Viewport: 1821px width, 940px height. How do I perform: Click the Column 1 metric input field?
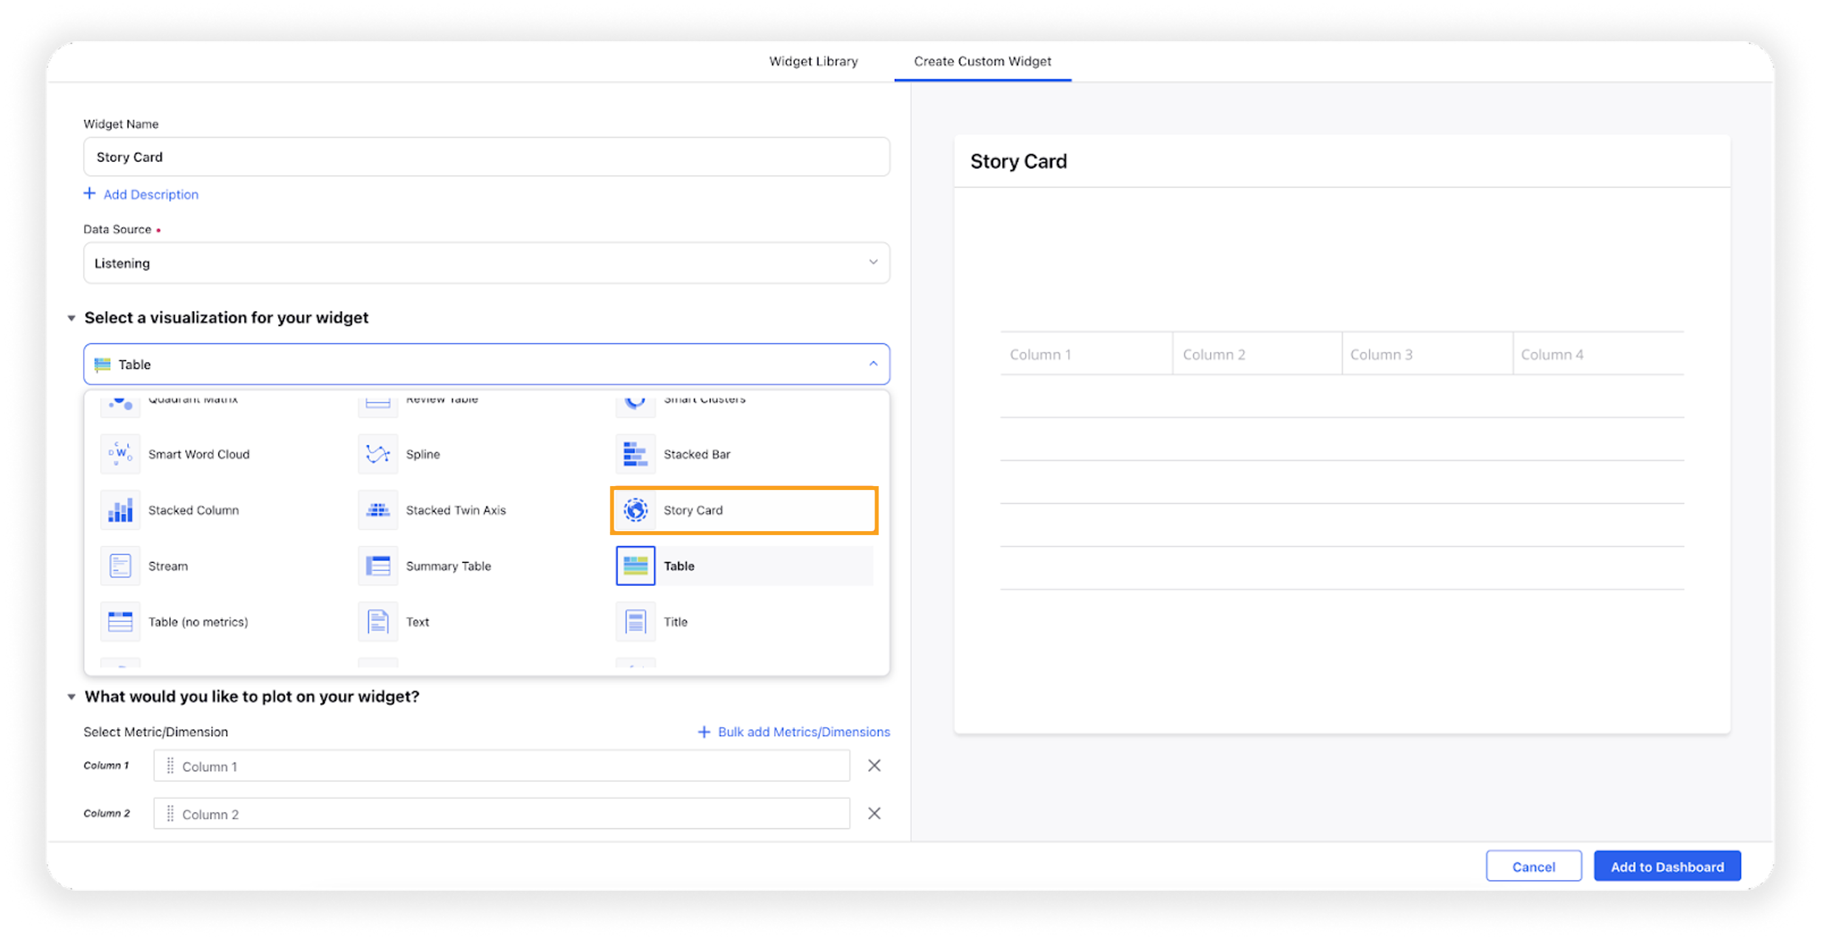click(501, 766)
